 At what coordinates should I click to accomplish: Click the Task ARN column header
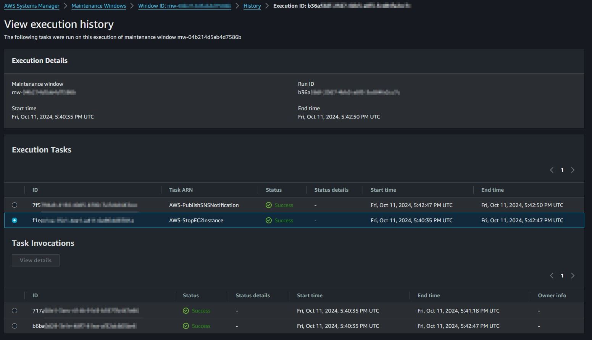coord(181,190)
